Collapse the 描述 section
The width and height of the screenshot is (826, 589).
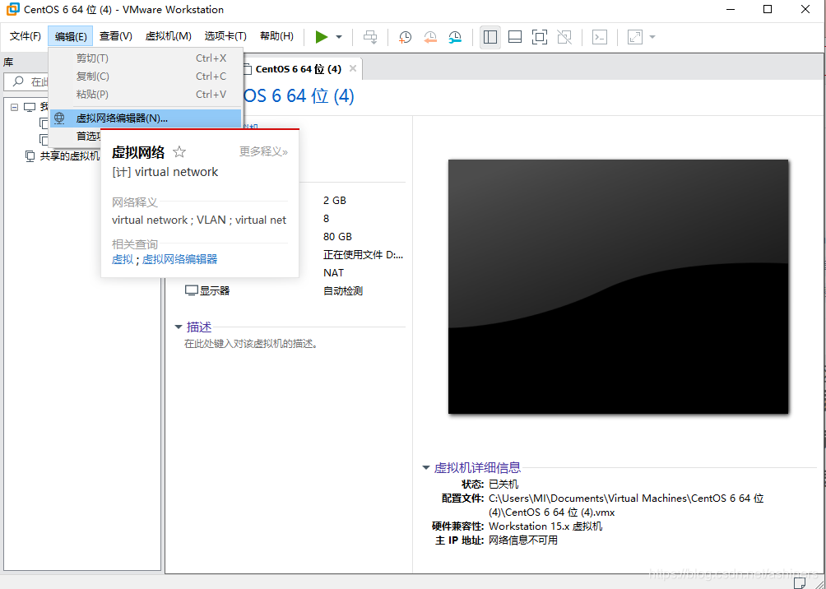[178, 327]
